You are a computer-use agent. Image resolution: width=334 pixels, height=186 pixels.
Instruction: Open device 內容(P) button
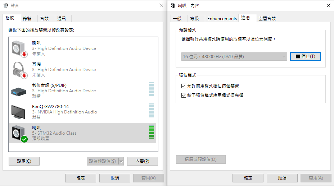[143, 161]
